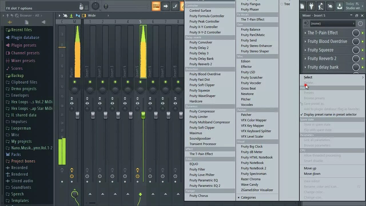Open Fruity Squeeze slot arrow menu
The width and height of the screenshot is (366, 206).
(305, 50)
